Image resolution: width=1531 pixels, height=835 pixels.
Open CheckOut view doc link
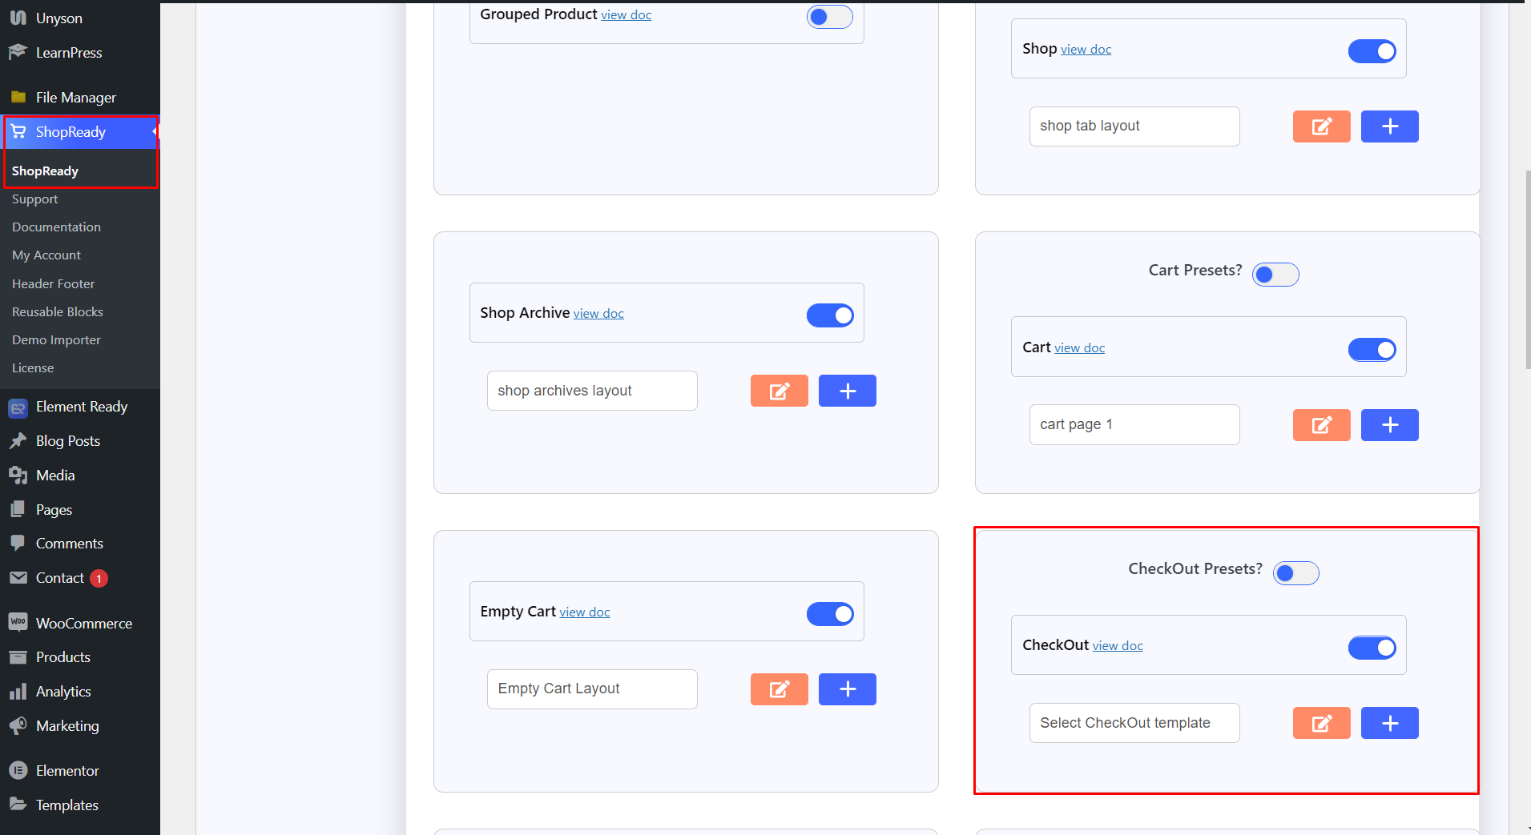(1118, 646)
